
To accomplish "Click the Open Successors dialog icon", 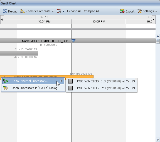I will coord(6,88).
